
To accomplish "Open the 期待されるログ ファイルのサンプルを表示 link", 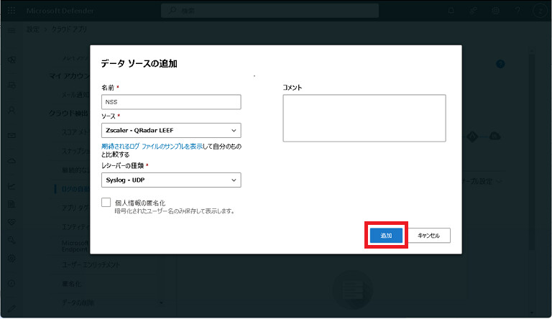I will point(152,146).
